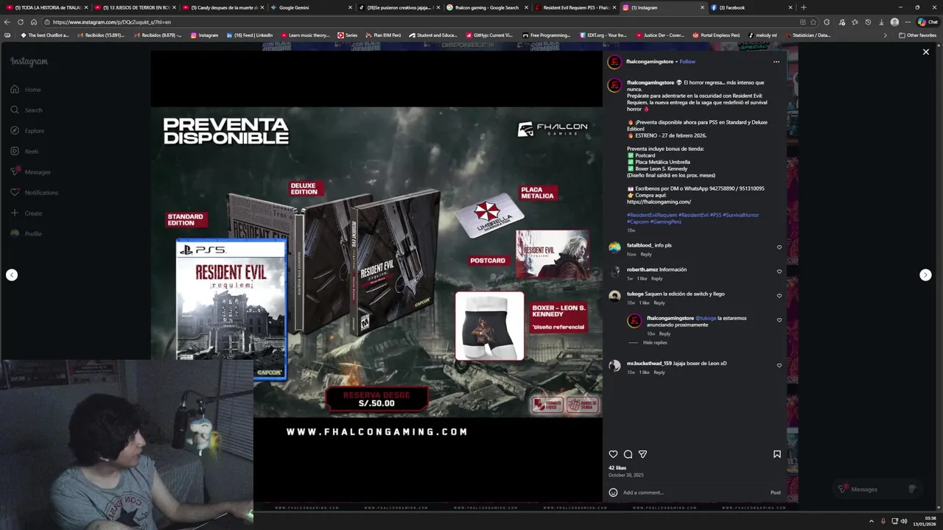Screen dimensions: 943x530
Task: Click the address bar URL
Action: [112, 22]
